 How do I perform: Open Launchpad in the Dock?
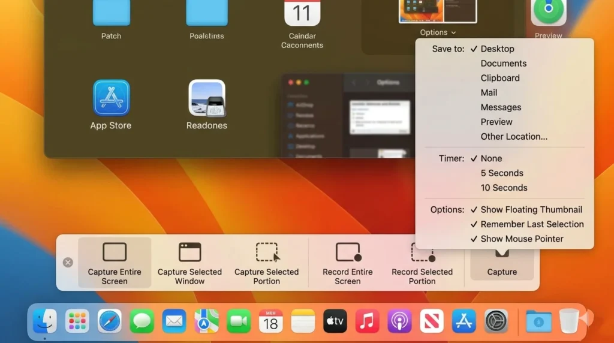77,321
